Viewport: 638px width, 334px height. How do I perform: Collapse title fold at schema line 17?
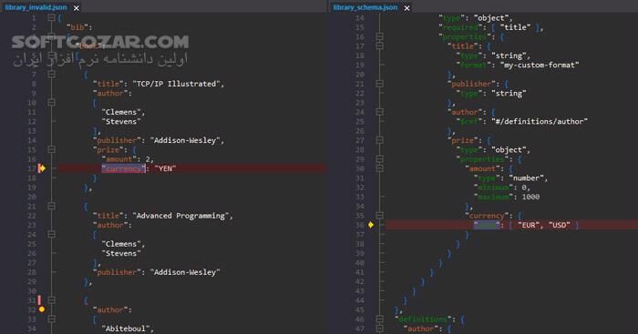pyautogui.click(x=379, y=46)
